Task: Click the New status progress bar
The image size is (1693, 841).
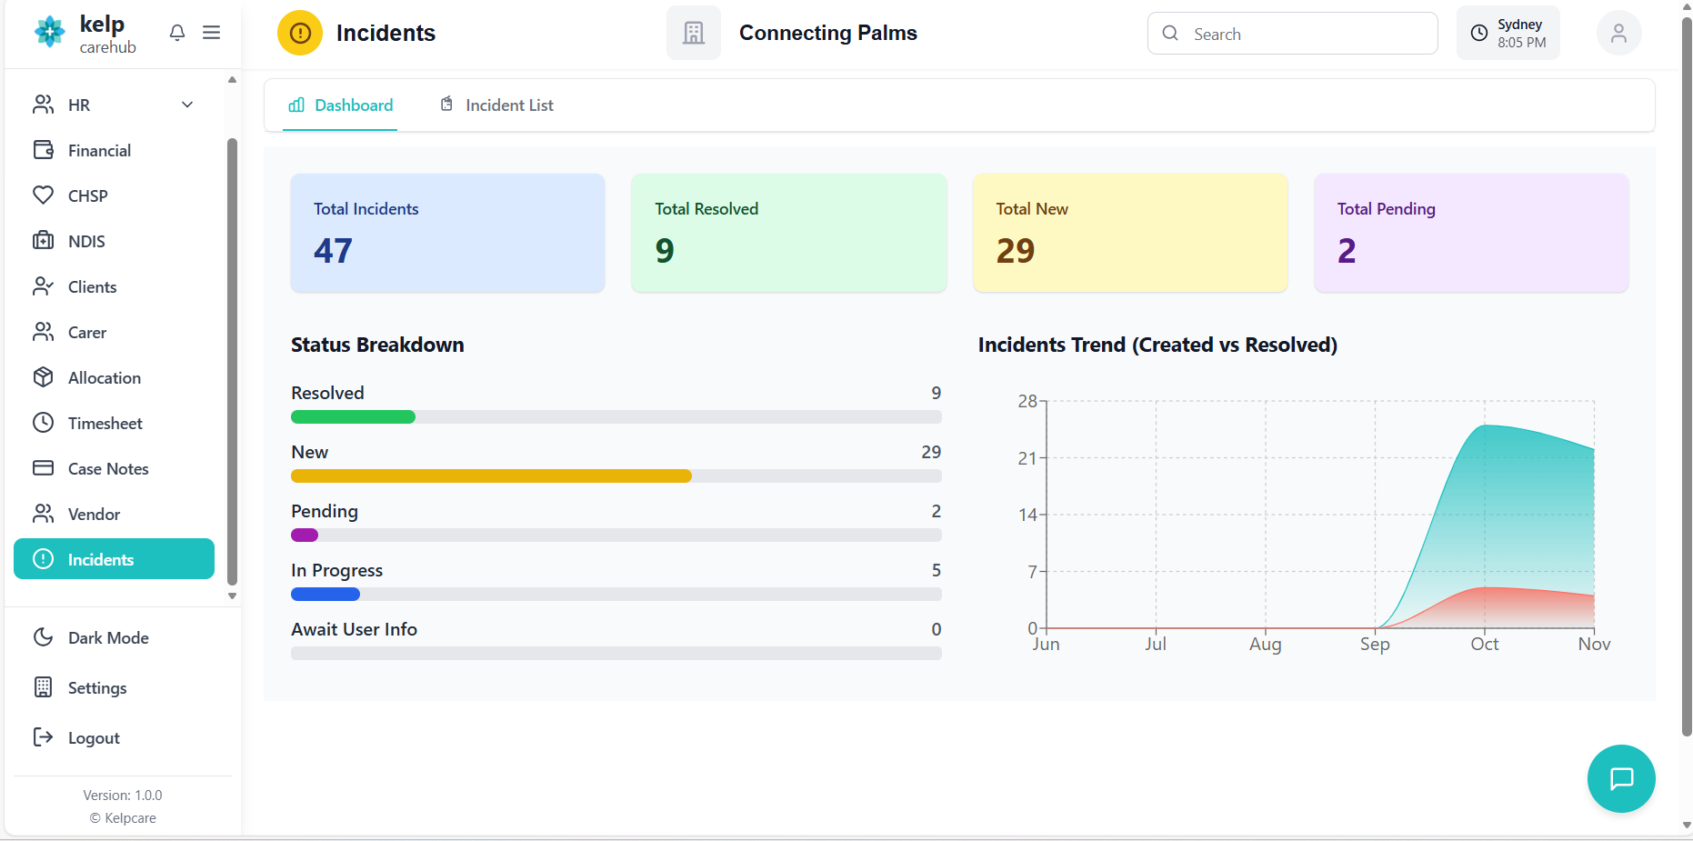Action: (616, 476)
